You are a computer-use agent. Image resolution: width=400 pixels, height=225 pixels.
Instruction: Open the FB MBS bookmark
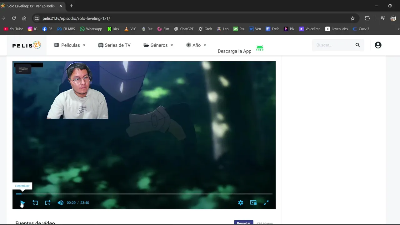point(66,29)
